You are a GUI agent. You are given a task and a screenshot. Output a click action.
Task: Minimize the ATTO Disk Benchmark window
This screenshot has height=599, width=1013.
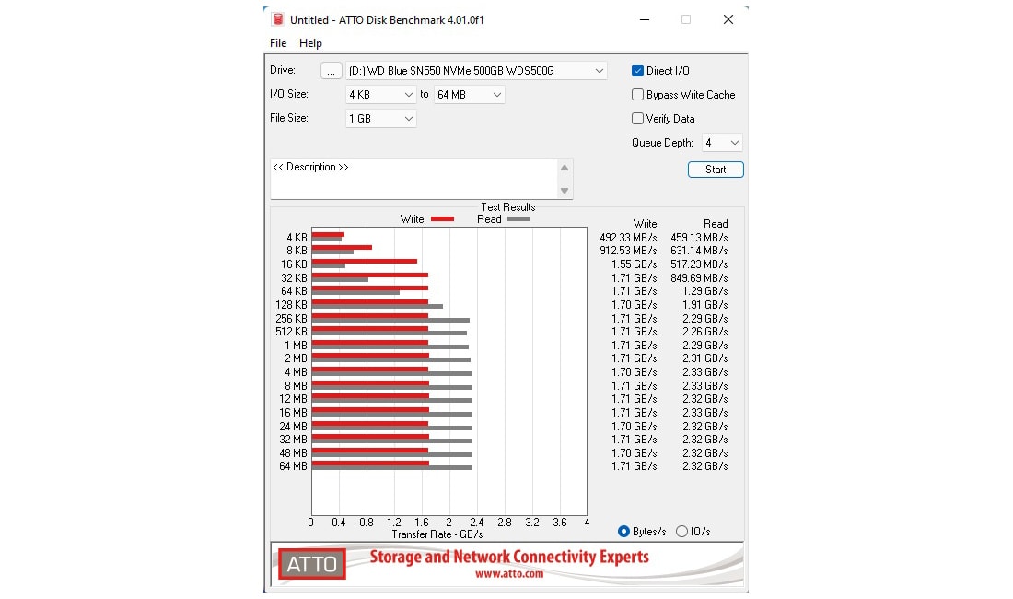click(x=644, y=19)
